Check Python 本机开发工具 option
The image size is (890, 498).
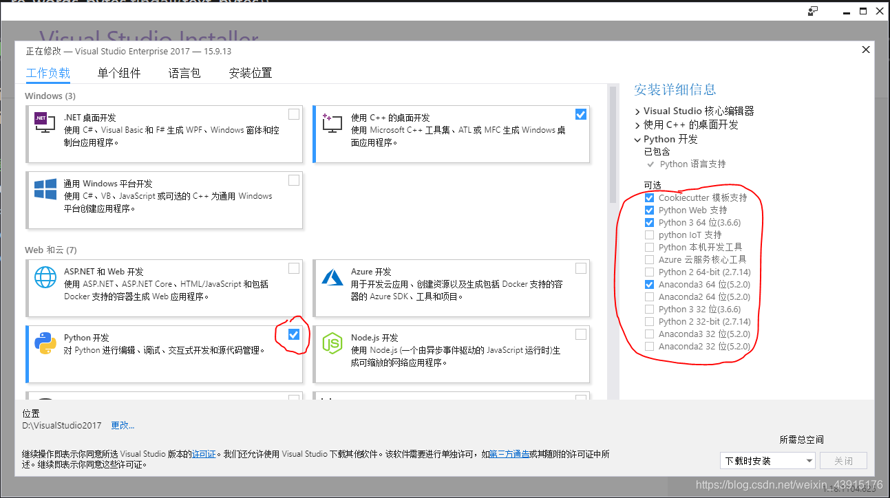coord(649,248)
